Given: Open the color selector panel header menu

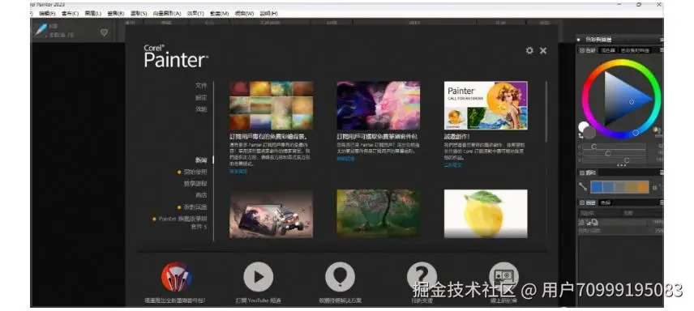Looking at the screenshot, I should pos(662,39).
